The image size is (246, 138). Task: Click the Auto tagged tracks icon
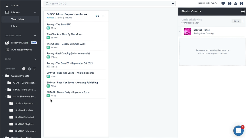point(7,50)
